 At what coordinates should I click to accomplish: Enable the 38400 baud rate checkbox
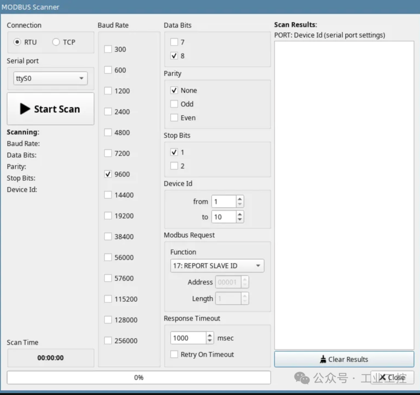tap(108, 236)
